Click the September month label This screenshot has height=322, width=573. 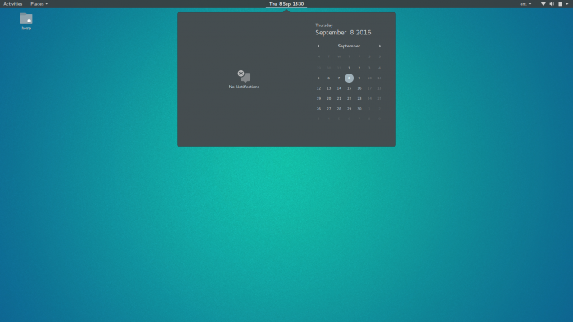[349, 46]
